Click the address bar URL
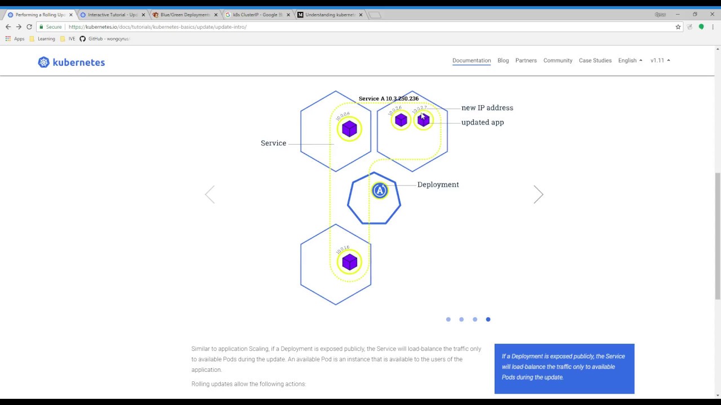Screen dimensions: 721x405 point(158,27)
